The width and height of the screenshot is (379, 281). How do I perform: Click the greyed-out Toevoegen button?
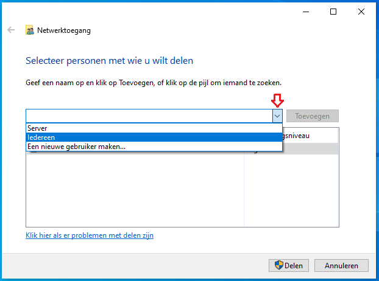313,116
